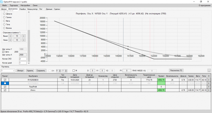This screenshot has width=212, height=113.
Task: Click the down arrow on settings panel scrollbar
Action: [x=29, y=63]
